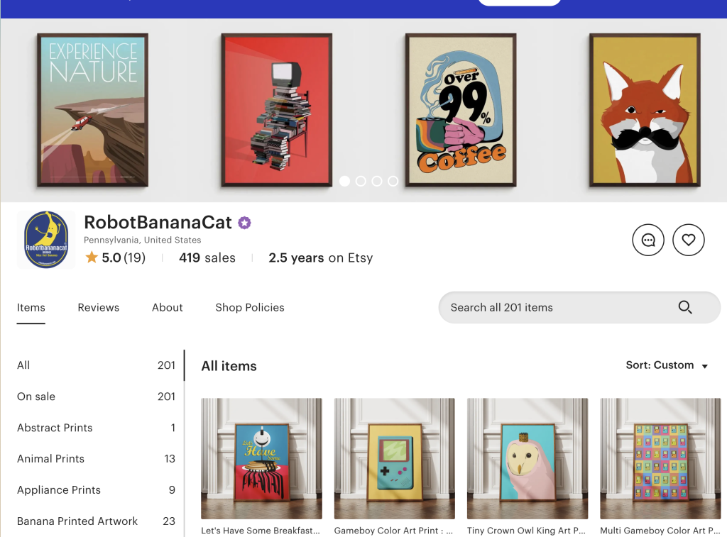Screen dimensions: 727x537
Task: Expand the Animal Prints category
Action: 50,459
